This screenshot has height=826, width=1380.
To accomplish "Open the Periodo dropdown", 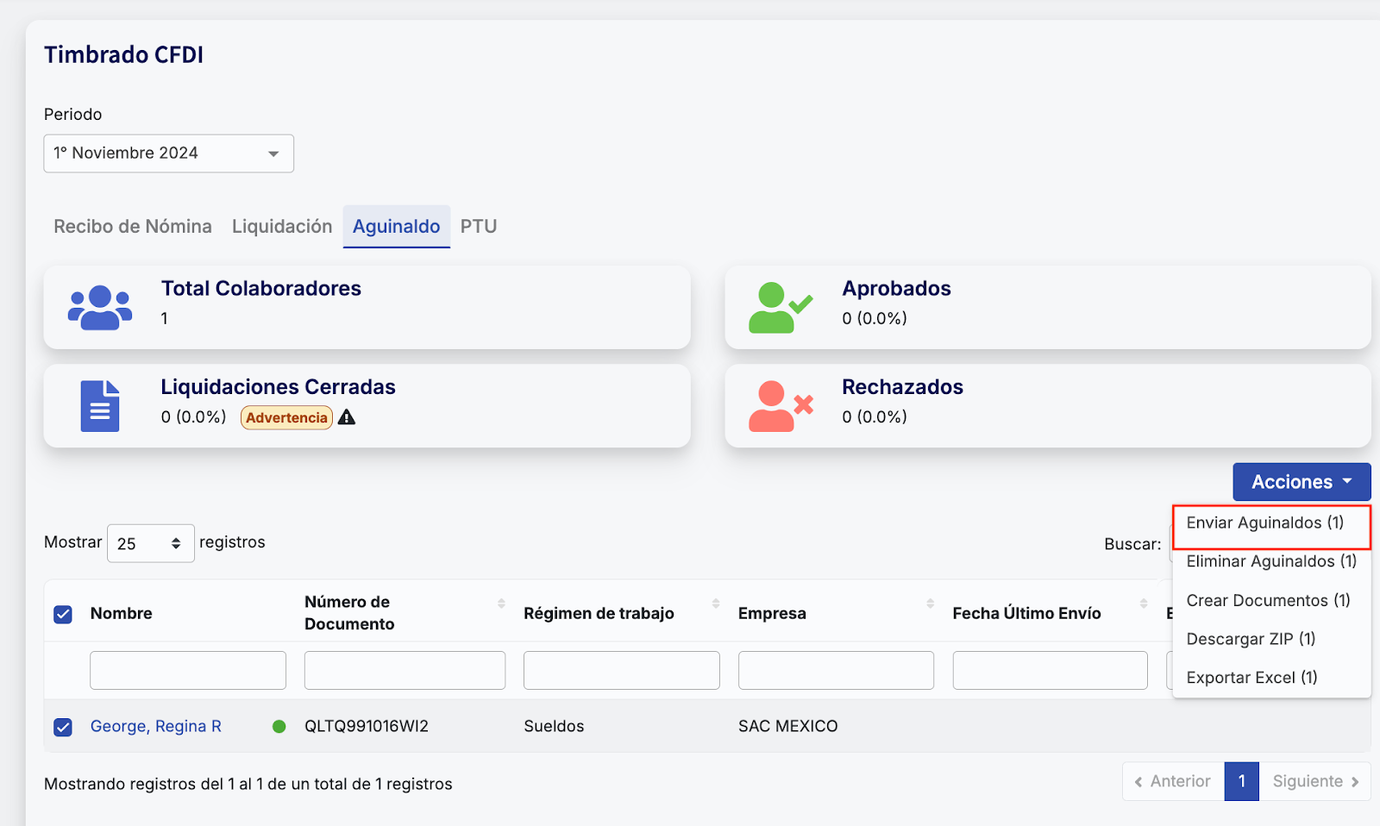I will 169,153.
